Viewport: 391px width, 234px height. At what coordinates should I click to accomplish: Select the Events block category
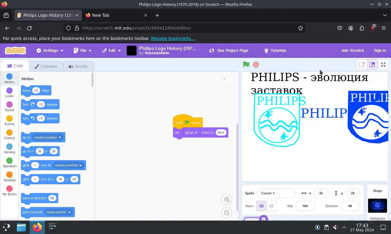[9, 121]
